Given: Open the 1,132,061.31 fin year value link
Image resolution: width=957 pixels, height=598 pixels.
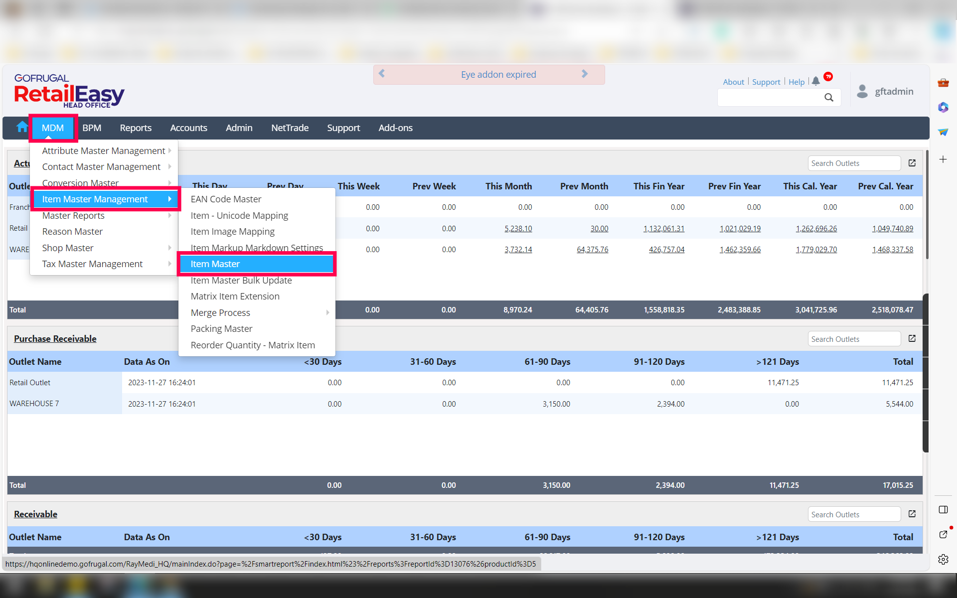Looking at the screenshot, I should [x=663, y=229].
